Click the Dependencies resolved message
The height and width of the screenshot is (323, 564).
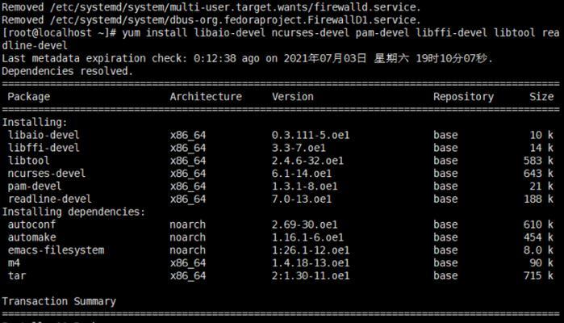point(68,71)
